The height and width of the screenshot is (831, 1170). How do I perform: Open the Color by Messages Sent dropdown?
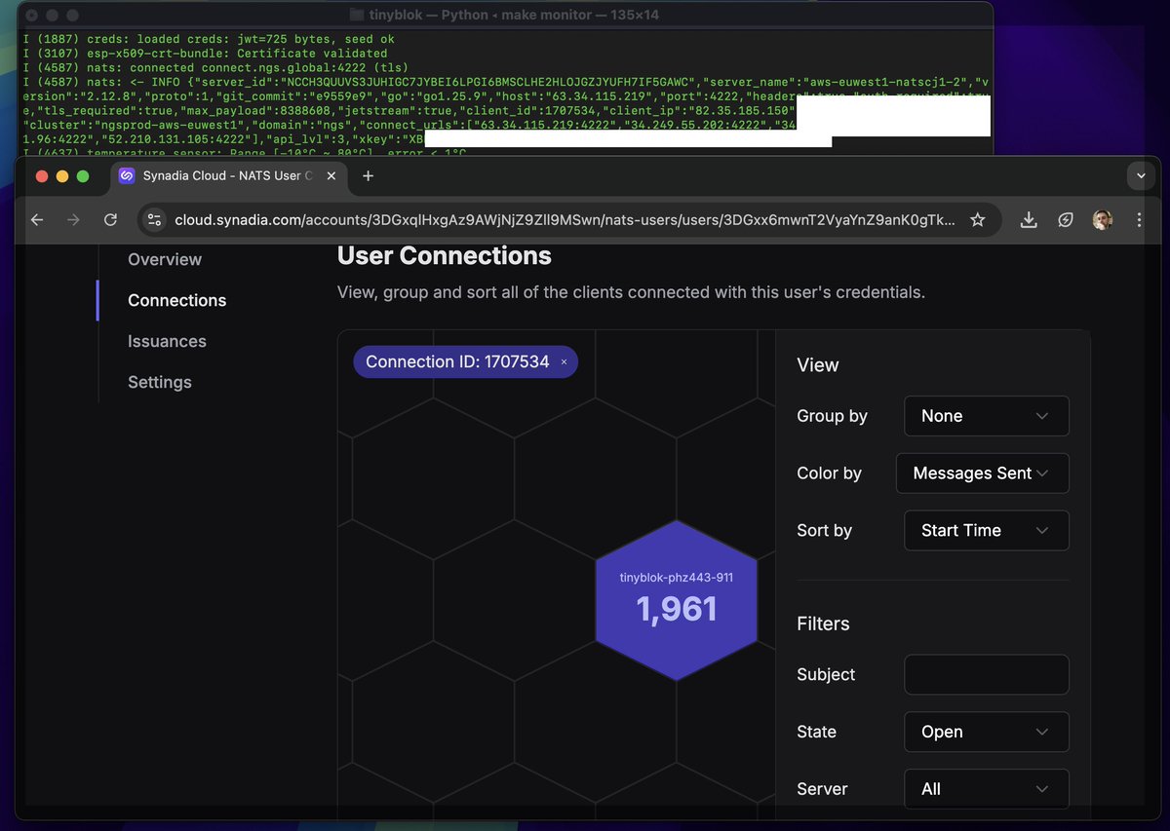click(x=982, y=473)
